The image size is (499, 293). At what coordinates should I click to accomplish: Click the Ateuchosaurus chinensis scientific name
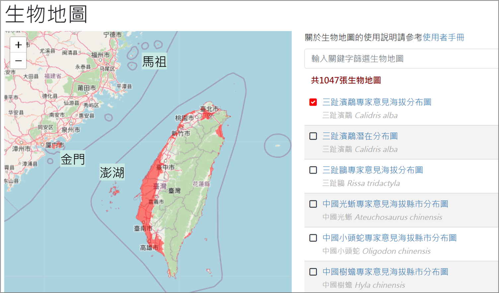point(398,217)
